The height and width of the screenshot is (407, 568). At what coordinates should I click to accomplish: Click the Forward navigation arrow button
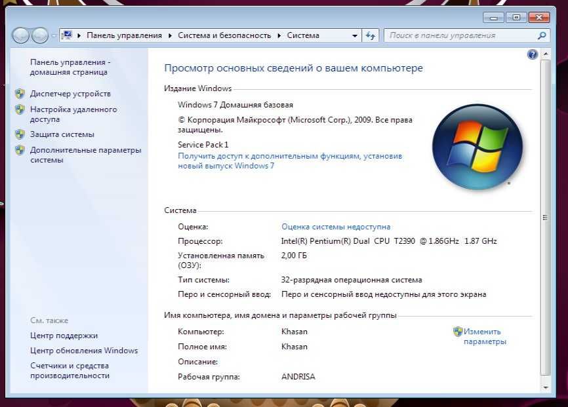pyautogui.click(x=40, y=35)
